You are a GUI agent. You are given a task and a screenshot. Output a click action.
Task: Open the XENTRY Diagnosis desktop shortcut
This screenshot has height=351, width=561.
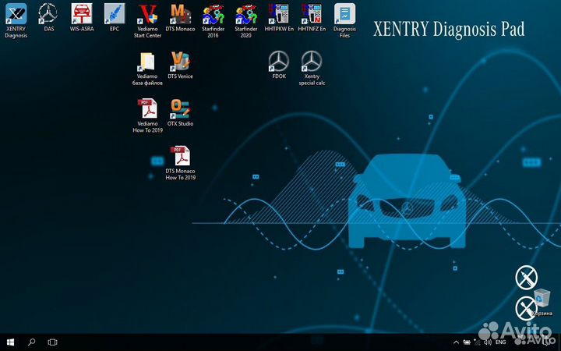pyautogui.click(x=16, y=21)
